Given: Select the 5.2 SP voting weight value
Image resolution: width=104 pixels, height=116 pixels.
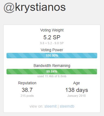Looking at the screenshot, I should pyautogui.click(x=52, y=37).
